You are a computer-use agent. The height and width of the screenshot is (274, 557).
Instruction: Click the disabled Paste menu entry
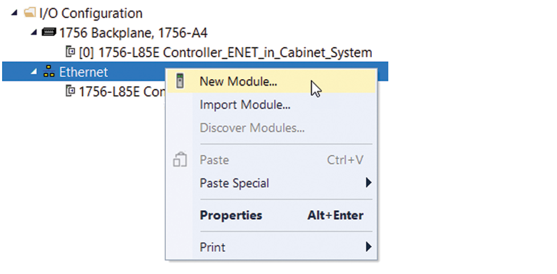pyautogui.click(x=272, y=160)
